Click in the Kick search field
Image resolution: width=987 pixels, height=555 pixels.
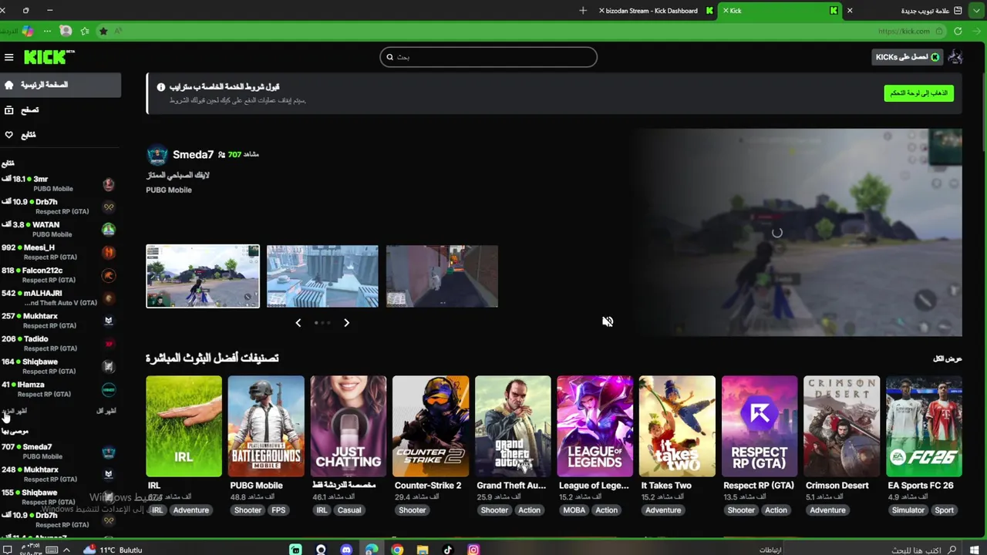488,57
